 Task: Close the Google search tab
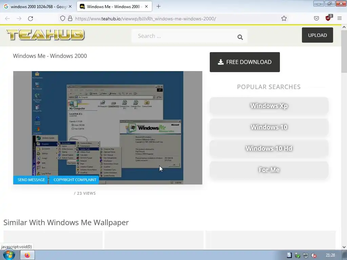click(70, 6)
